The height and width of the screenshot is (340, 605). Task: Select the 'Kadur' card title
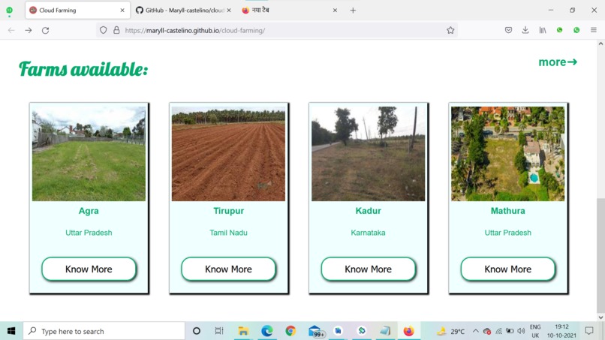point(368,211)
